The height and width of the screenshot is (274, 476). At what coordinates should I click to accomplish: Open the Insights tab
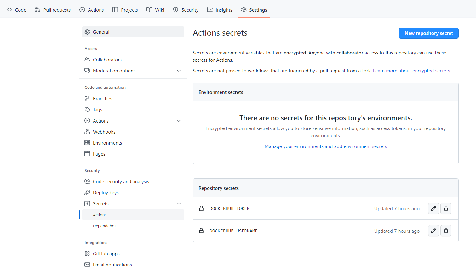(220, 10)
